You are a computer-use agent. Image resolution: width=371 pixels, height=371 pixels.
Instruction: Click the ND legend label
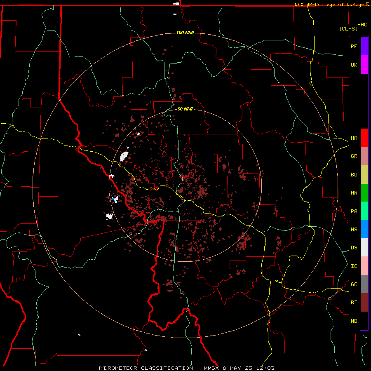point(354,321)
